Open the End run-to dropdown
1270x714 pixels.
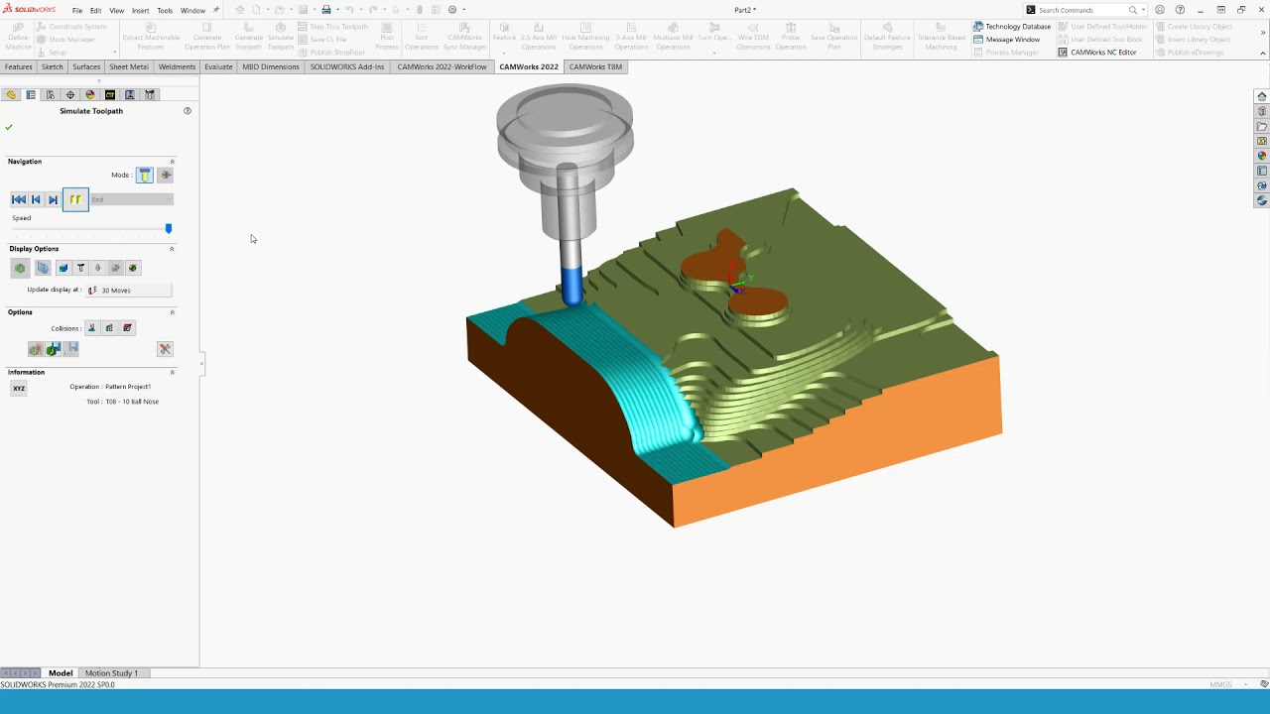tap(131, 199)
